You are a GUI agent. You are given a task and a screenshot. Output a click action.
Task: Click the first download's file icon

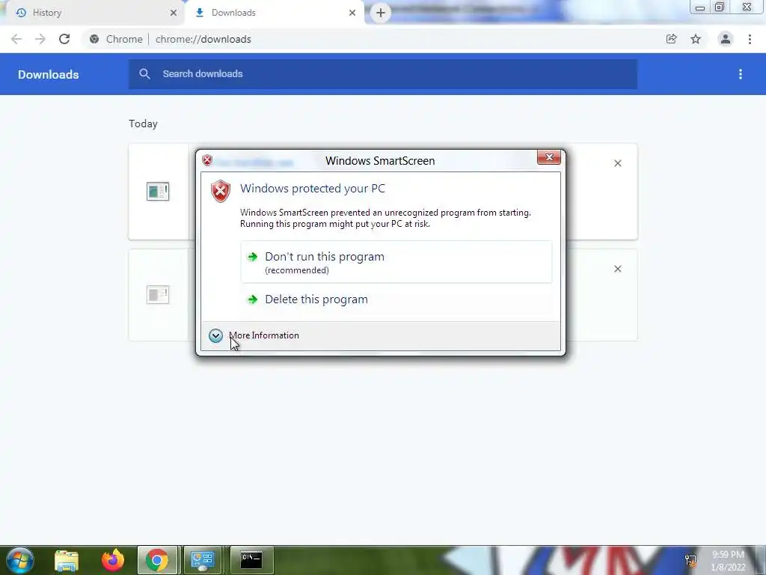click(158, 191)
